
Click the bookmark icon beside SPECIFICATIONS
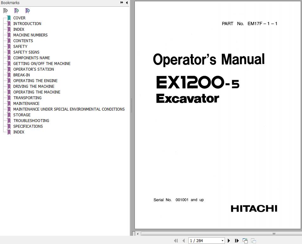9,127
